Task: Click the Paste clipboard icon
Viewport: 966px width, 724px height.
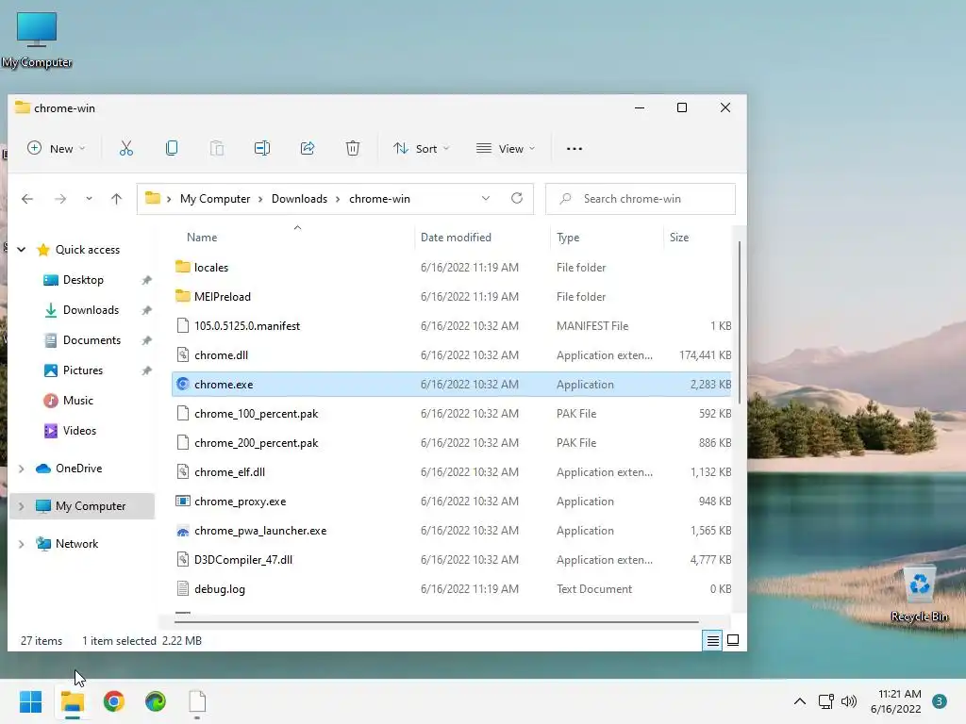Action: click(217, 148)
